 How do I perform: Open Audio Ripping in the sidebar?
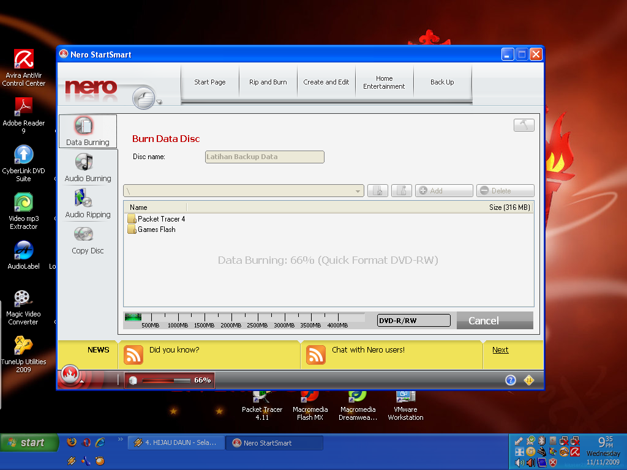[88, 204]
